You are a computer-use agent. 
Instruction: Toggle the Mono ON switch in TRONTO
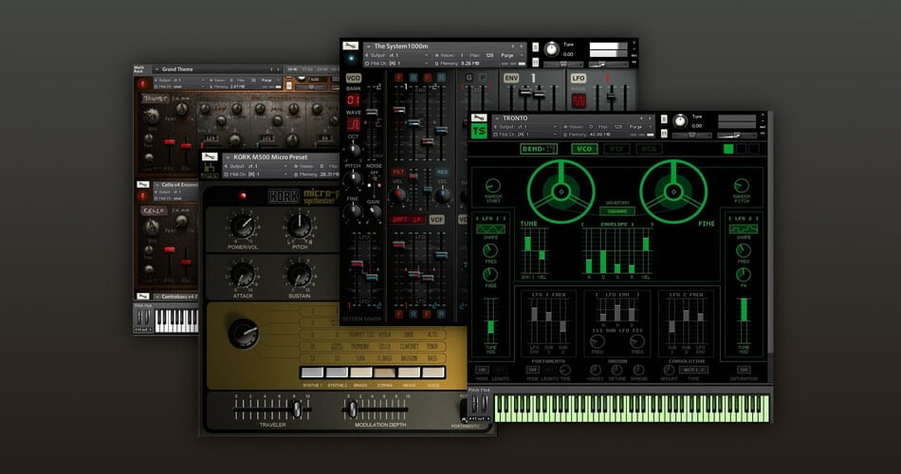[x=482, y=370]
